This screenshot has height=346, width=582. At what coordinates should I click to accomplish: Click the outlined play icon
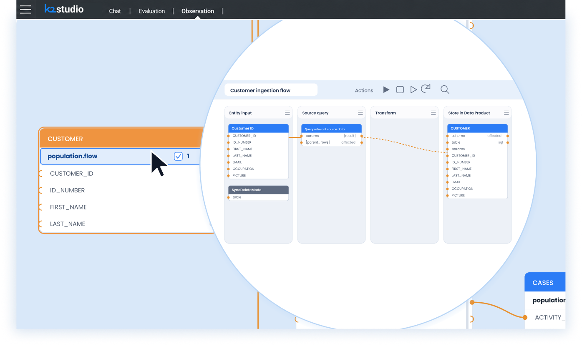pos(413,90)
